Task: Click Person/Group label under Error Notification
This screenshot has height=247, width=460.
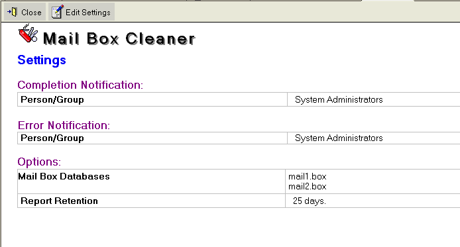Action: [x=52, y=138]
